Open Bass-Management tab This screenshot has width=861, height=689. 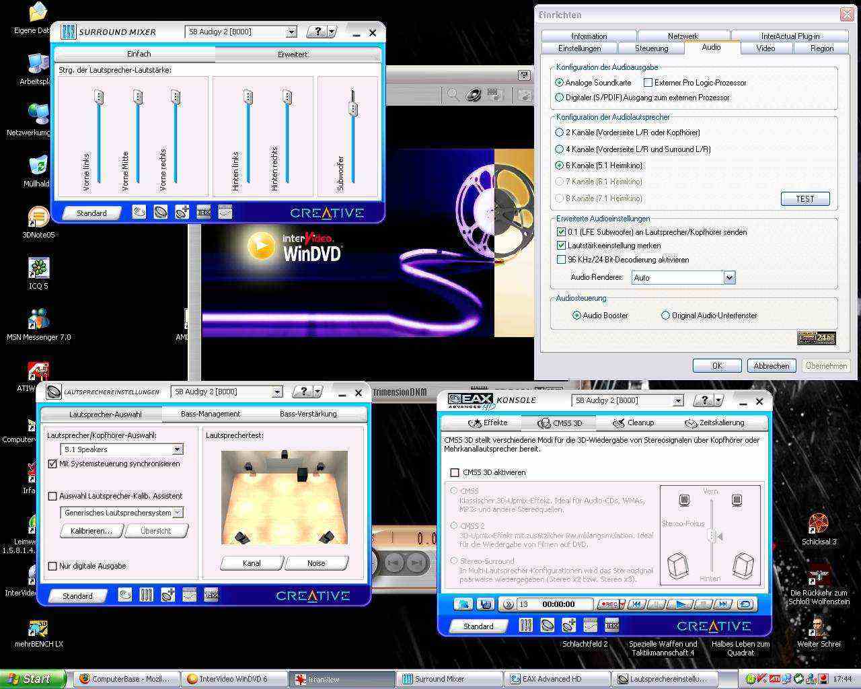coord(211,414)
